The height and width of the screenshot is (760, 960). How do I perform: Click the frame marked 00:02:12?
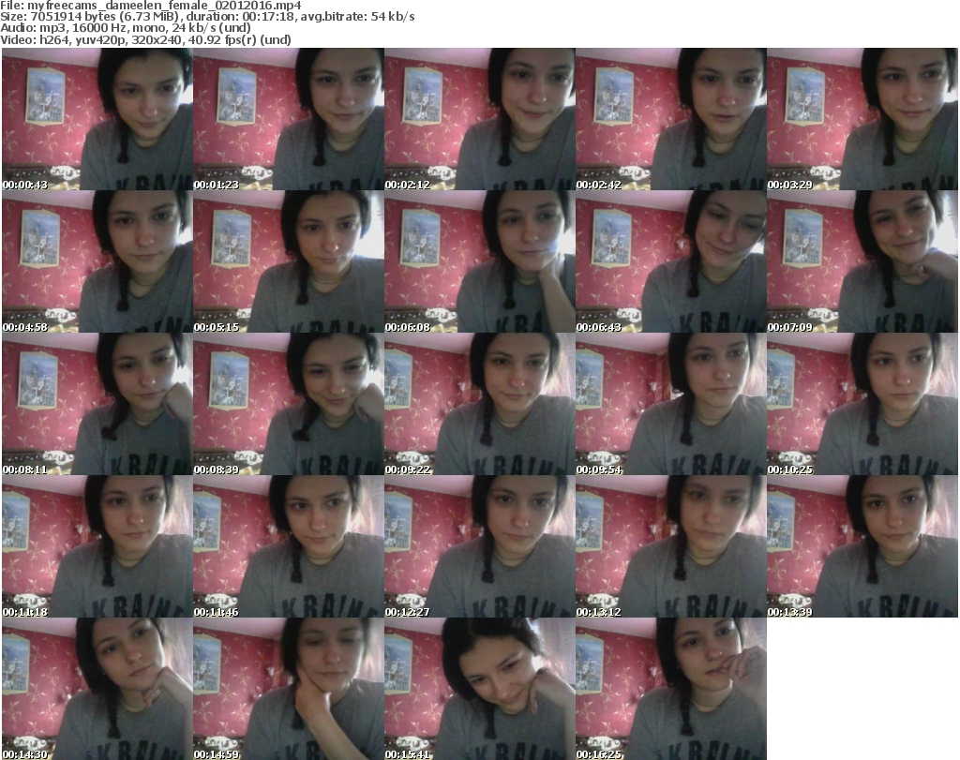click(479, 119)
